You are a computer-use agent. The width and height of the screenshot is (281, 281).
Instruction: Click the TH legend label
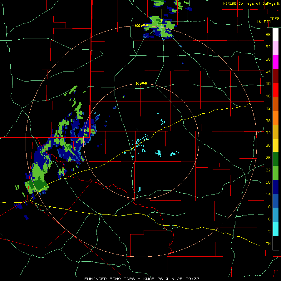268,244
